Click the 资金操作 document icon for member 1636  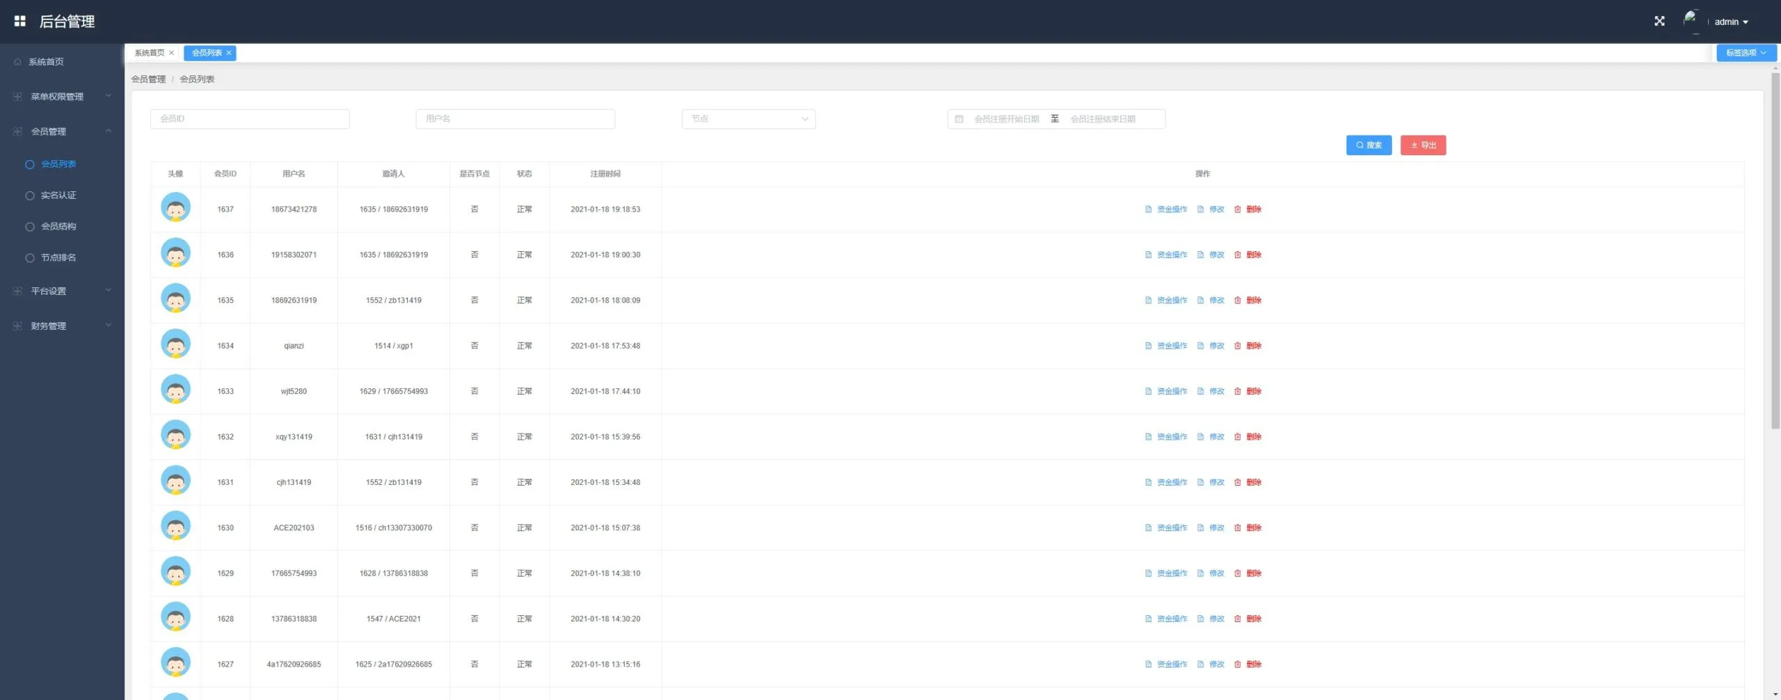coord(1149,255)
